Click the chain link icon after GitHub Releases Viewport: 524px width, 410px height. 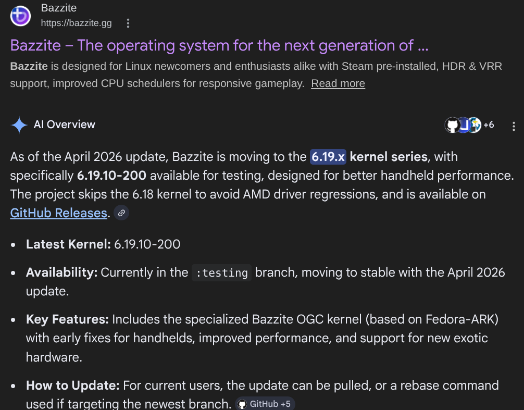[x=121, y=213]
